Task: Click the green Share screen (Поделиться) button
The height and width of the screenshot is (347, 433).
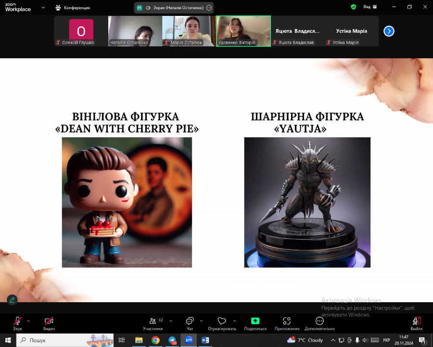Action: pos(255,323)
